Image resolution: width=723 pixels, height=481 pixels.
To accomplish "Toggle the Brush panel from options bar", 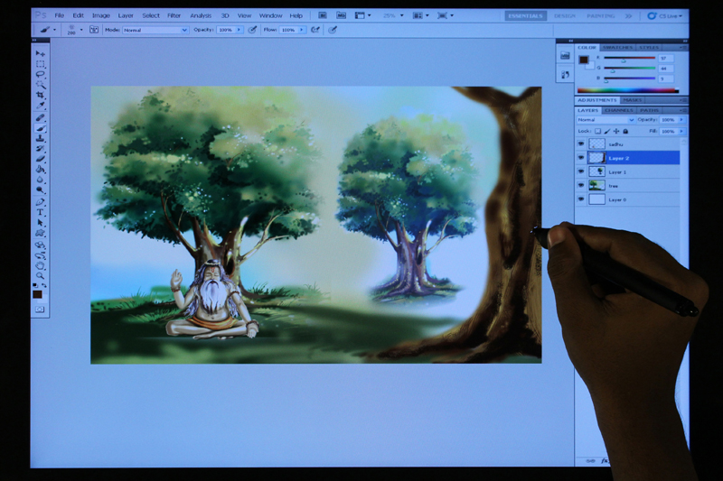I will [x=94, y=30].
